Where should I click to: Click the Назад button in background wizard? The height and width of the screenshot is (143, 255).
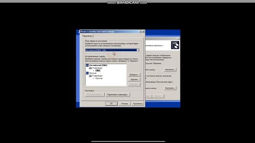148,96
